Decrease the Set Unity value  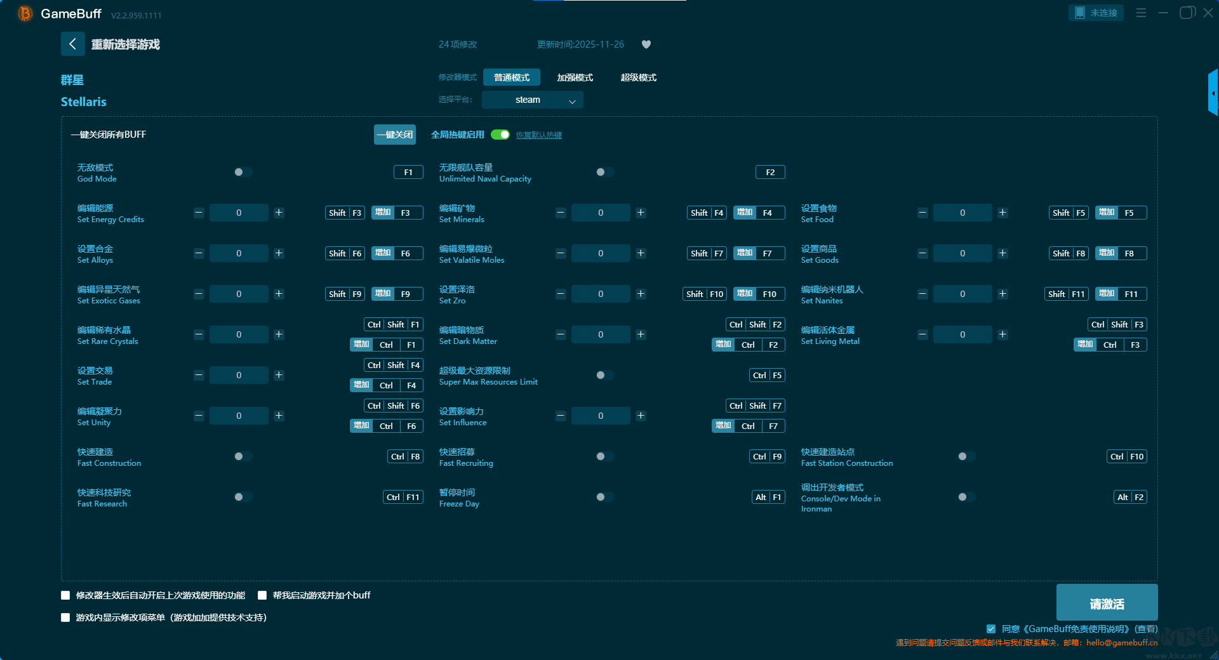[199, 416]
